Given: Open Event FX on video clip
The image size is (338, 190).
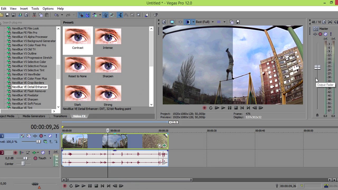Looking at the screenshot, I should click(x=164, y=145).
